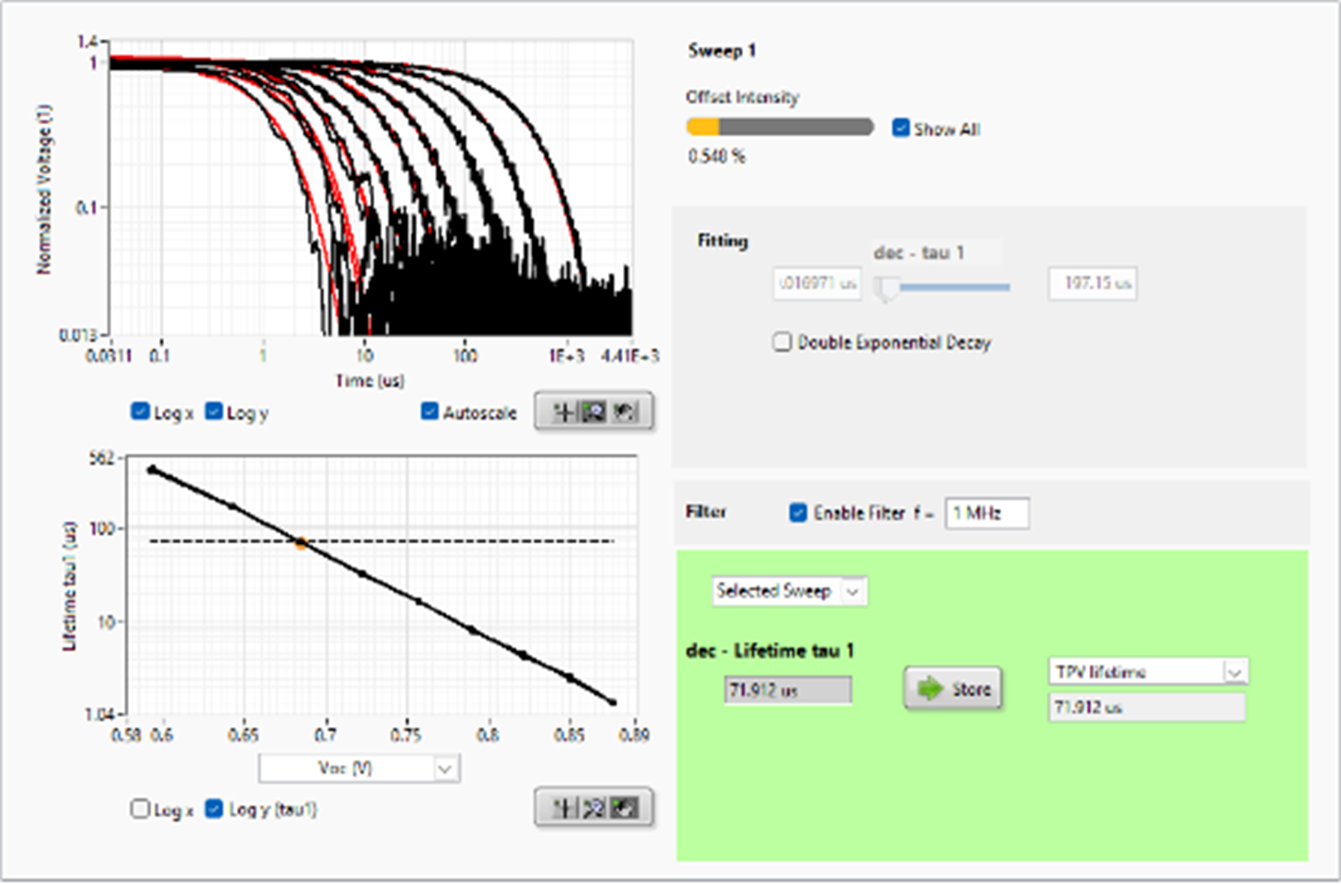Select cursor crosshair tool on lifetime graph palette
Screen dimensions: 1341x884
563,808
